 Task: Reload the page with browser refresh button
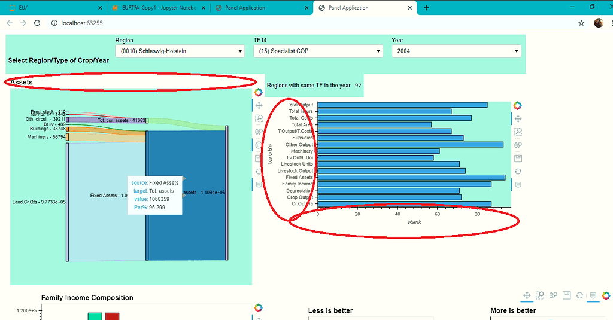click(37, 23)
